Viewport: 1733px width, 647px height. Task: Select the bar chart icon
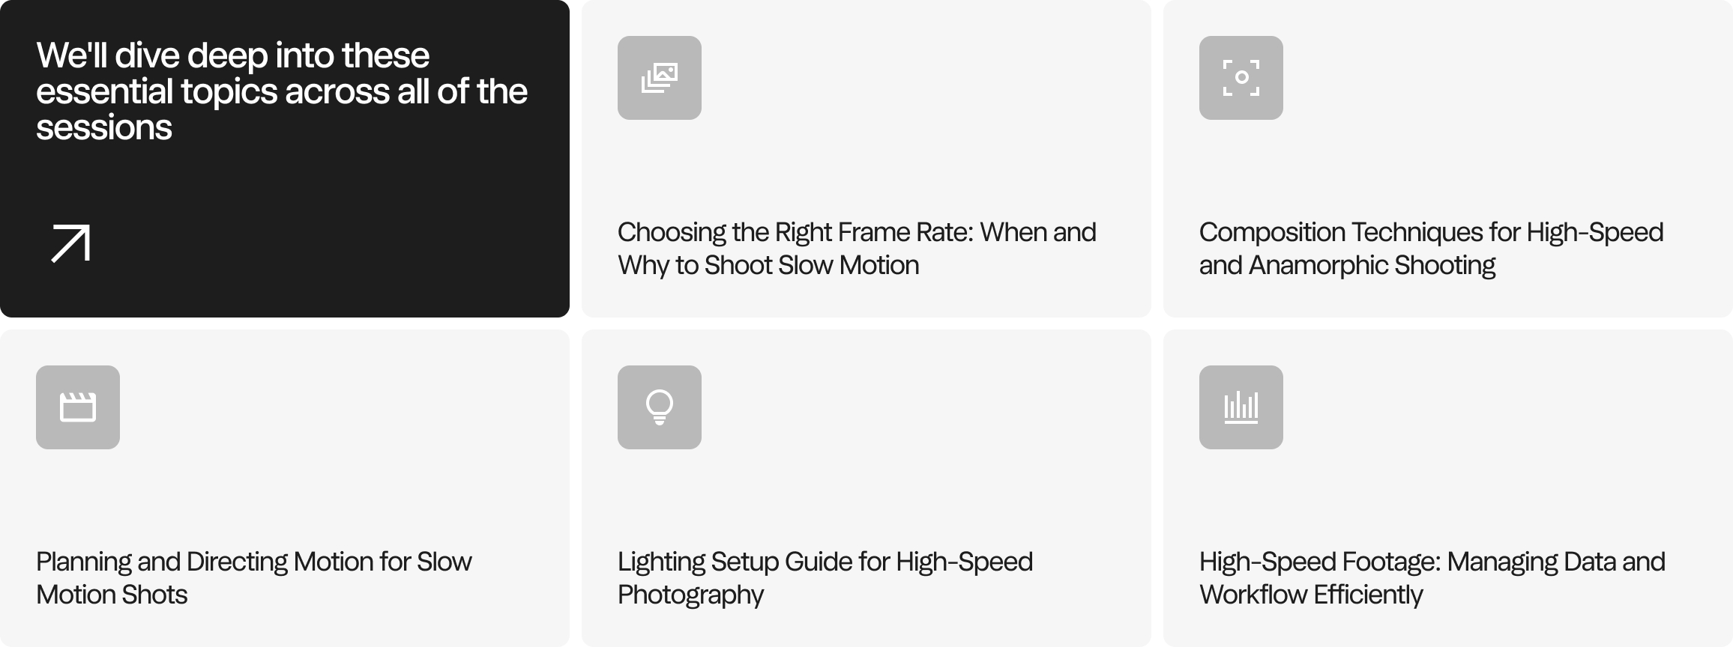1241,407
